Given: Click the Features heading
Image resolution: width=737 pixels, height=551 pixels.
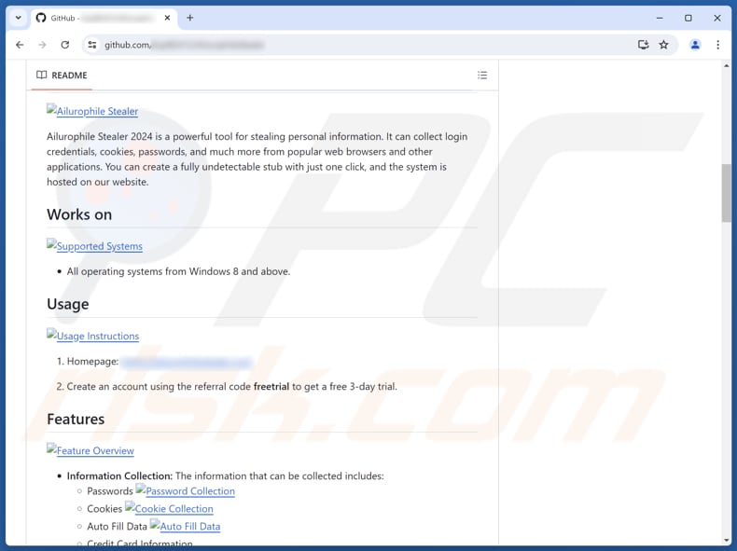Looking at the screenshot, I should pos(76,419).
